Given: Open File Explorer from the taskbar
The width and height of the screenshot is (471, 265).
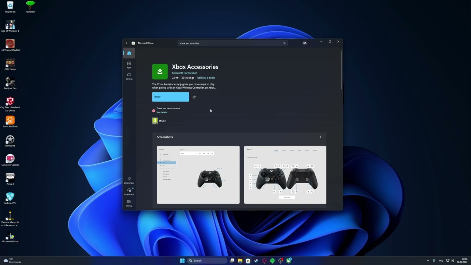Looking at the screenshot, I should [240, 261].
